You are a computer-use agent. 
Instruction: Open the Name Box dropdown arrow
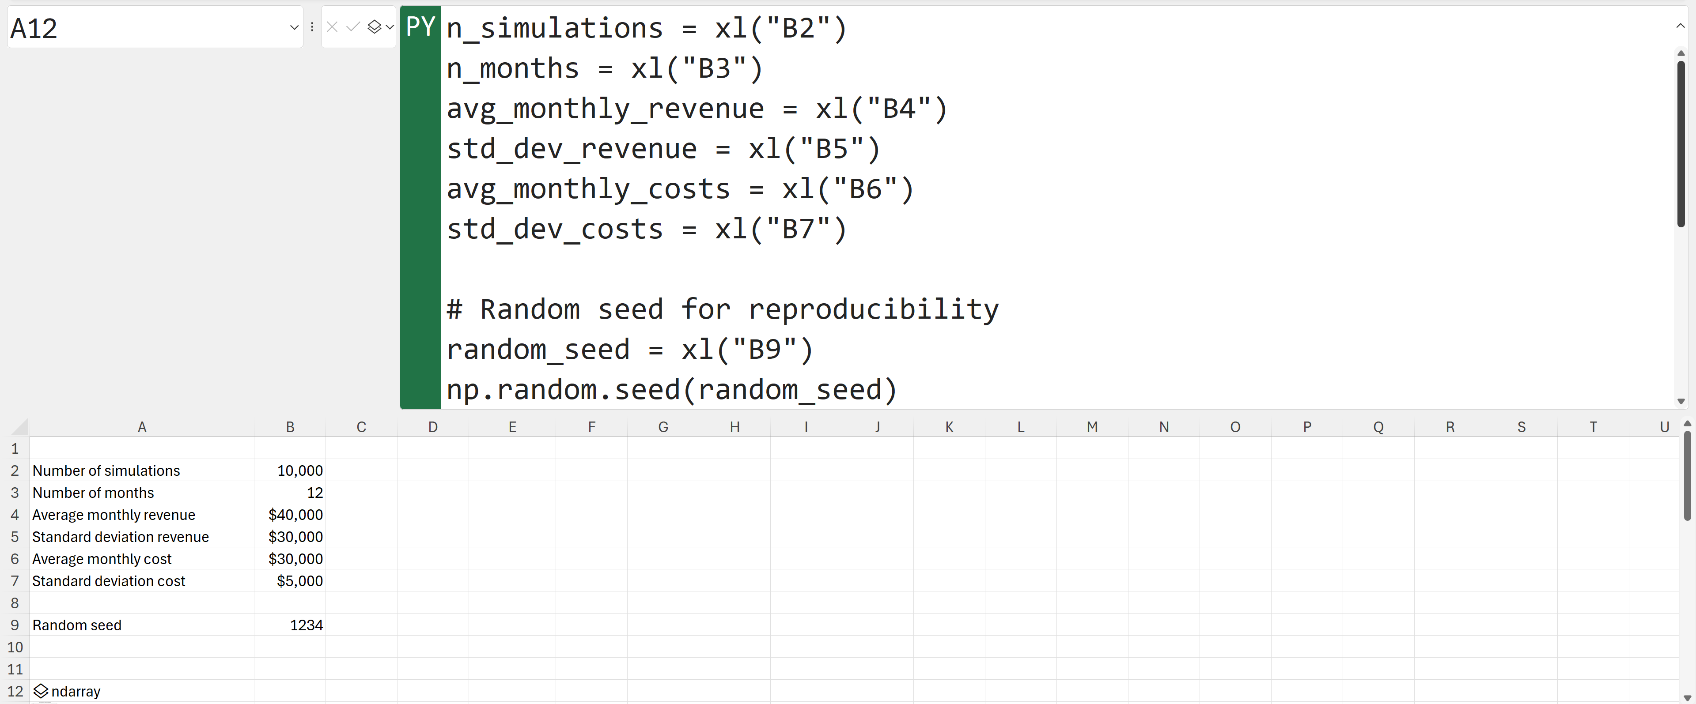[x=294, y=28]
